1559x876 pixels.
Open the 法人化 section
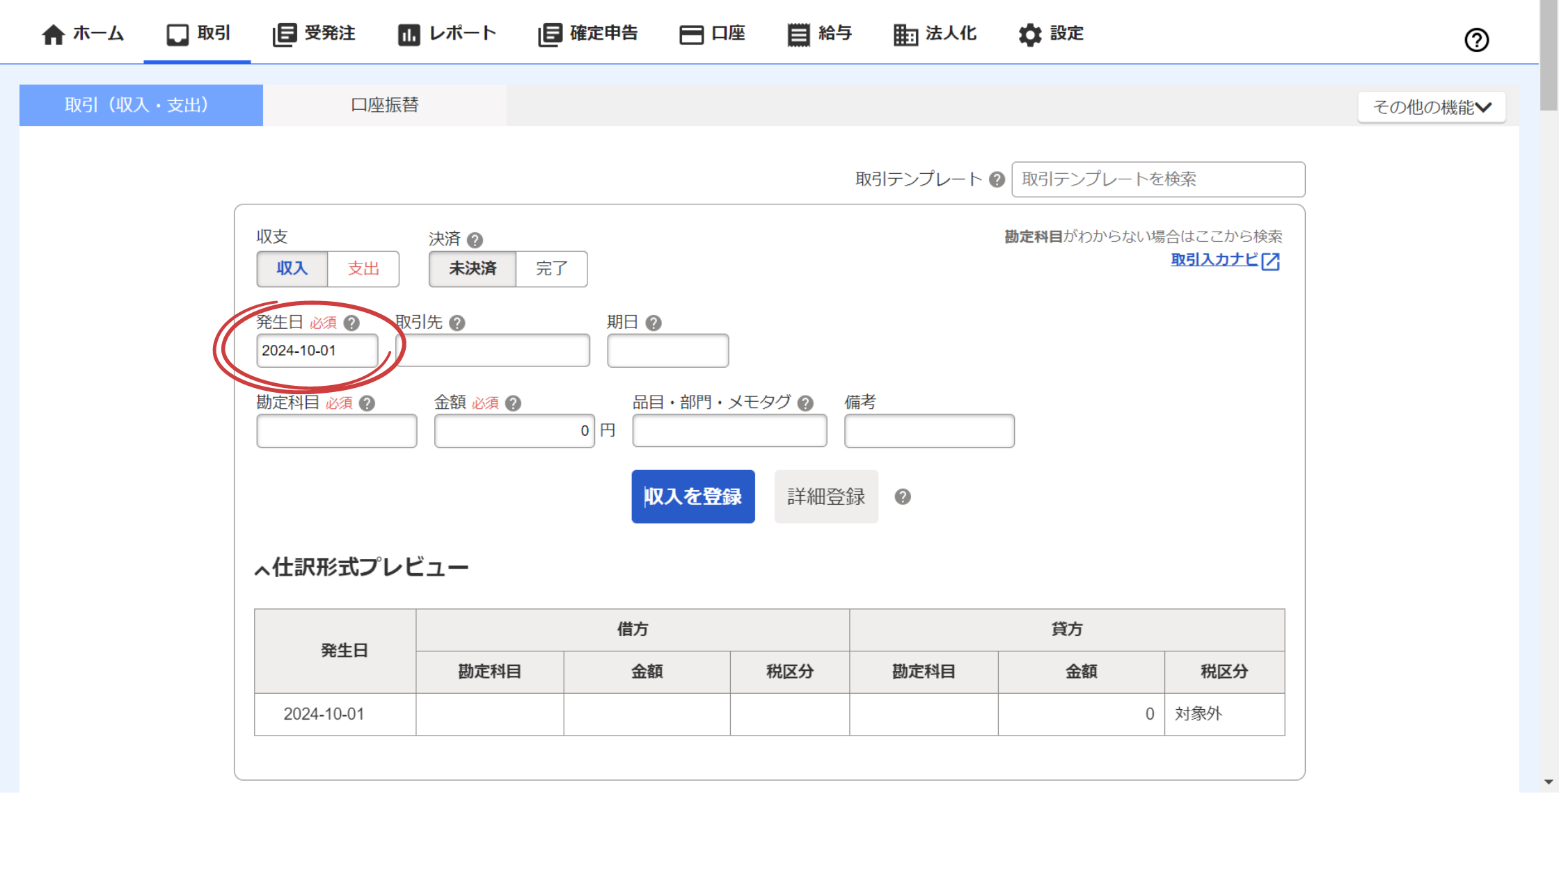935,33
